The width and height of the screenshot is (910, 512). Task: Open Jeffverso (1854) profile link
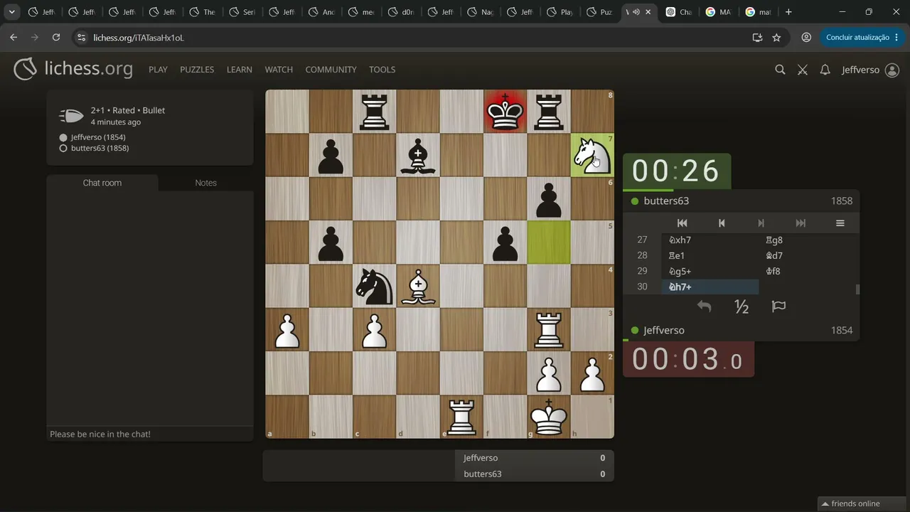[x=98, y=137]
